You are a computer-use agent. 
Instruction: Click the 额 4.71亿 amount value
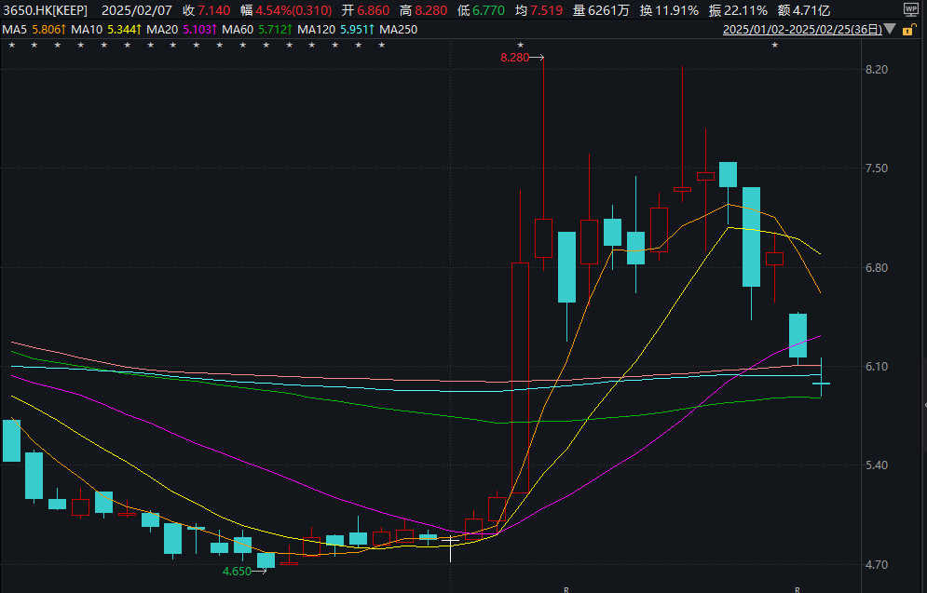[804, 10]
